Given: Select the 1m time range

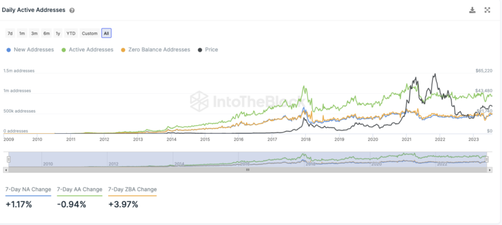Looking at the screenshot, I should click(22, 33).
